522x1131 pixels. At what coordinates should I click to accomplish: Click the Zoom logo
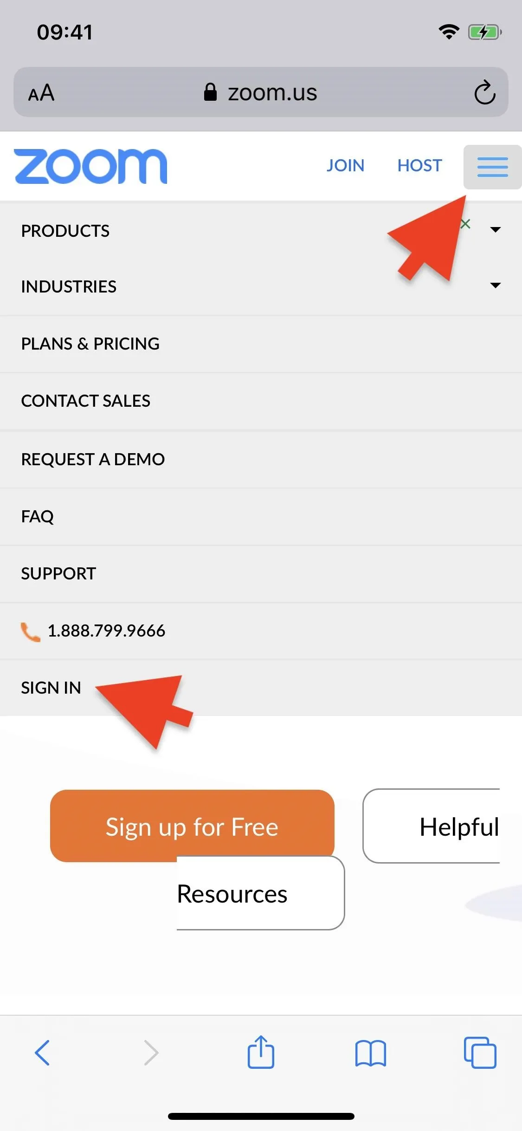pos(90,166)
